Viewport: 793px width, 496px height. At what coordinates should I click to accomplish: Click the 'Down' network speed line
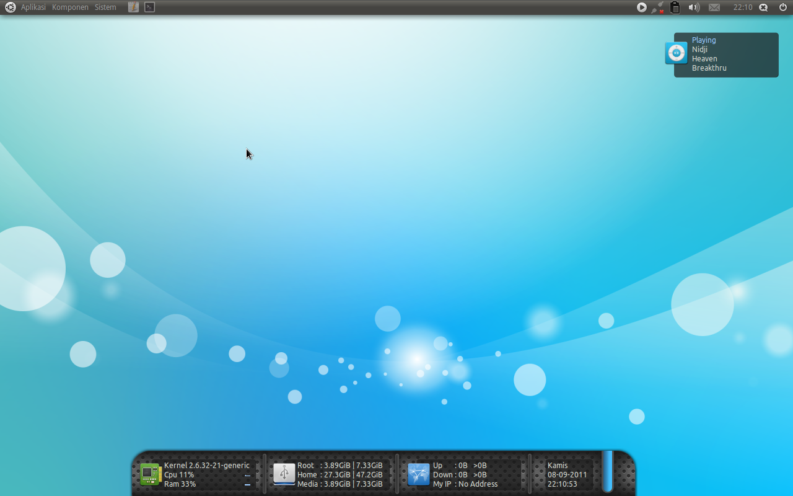click(x=460, y=475)
